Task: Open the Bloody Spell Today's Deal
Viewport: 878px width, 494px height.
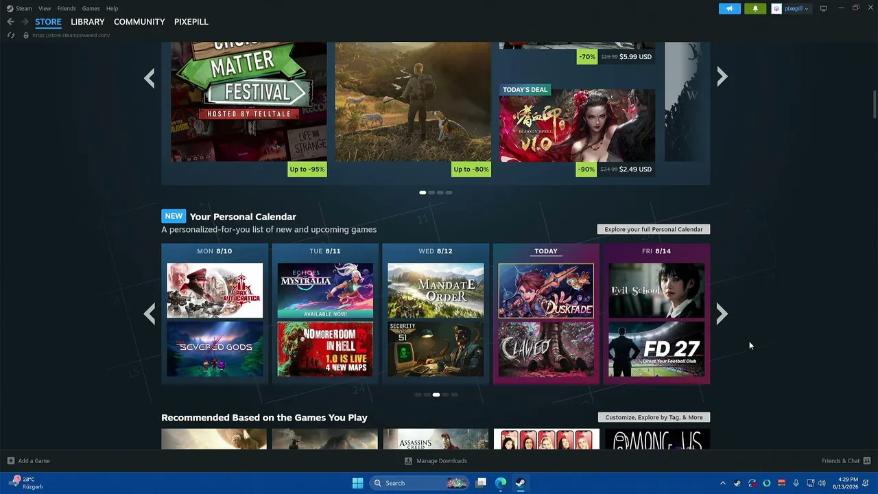Action: point(577,126)
